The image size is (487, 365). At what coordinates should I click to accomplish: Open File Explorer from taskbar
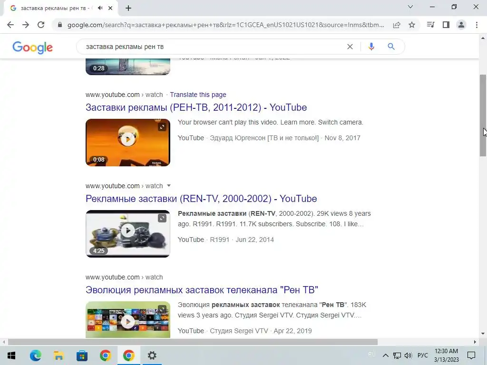pyautogui.click(x=58, y=355)
